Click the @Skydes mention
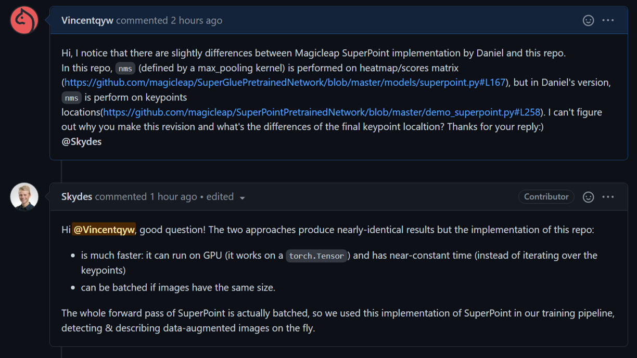This screenshot has width=637, height=358. coord(82,142)
